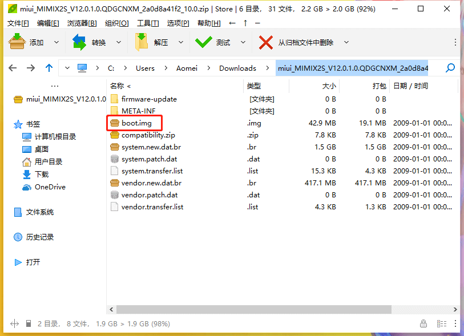Click the 转换 (Convert) toolbar icon
This screenshot has width=464, height=336.
pos(79,42)
